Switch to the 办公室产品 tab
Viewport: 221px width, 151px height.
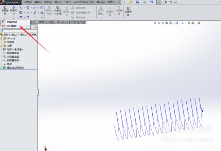[78, 22]
